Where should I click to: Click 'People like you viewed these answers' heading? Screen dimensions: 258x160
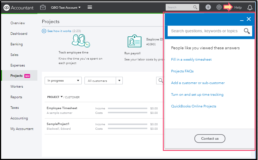[x=205, y=48]
